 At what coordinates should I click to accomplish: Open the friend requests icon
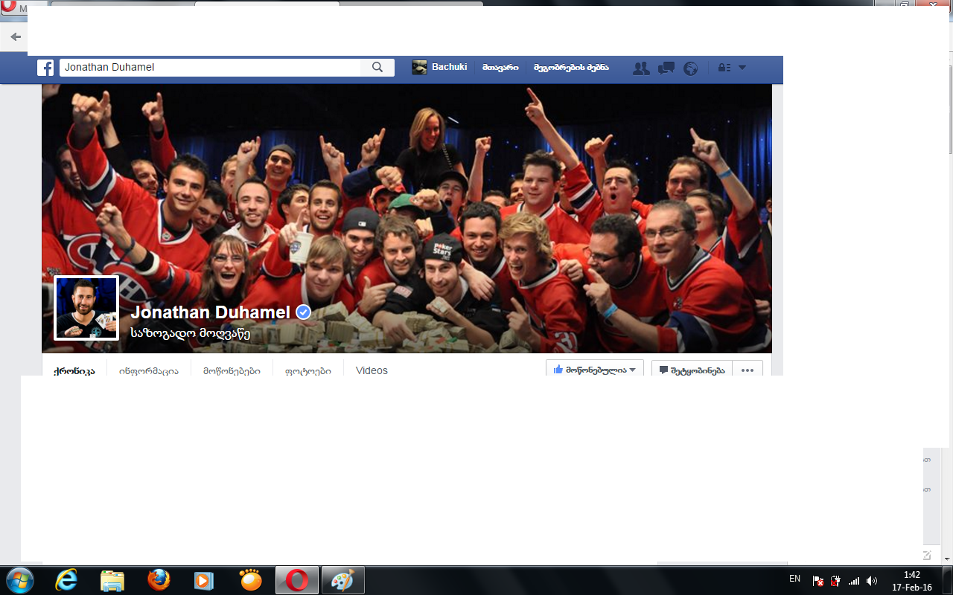[x=641, y=68]
